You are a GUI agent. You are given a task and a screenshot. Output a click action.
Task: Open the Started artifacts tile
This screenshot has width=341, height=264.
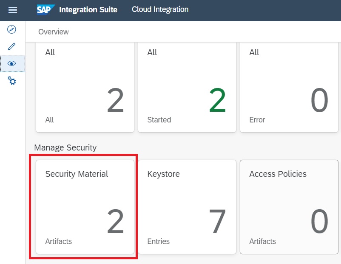187,87
